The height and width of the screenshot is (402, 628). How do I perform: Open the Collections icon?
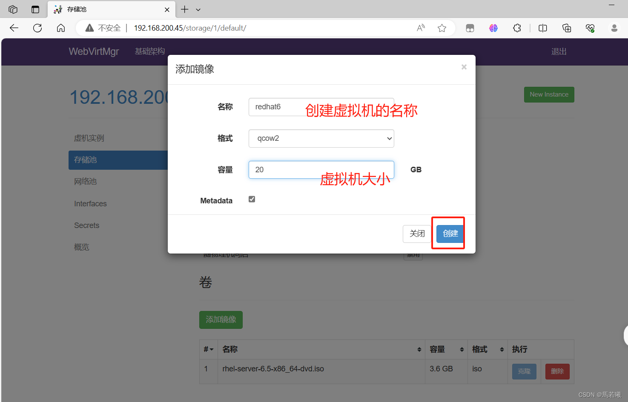[x=567, y=28]
